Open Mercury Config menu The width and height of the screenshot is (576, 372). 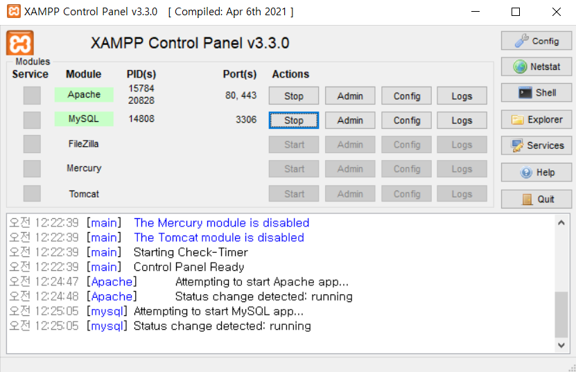coord(407,168)
